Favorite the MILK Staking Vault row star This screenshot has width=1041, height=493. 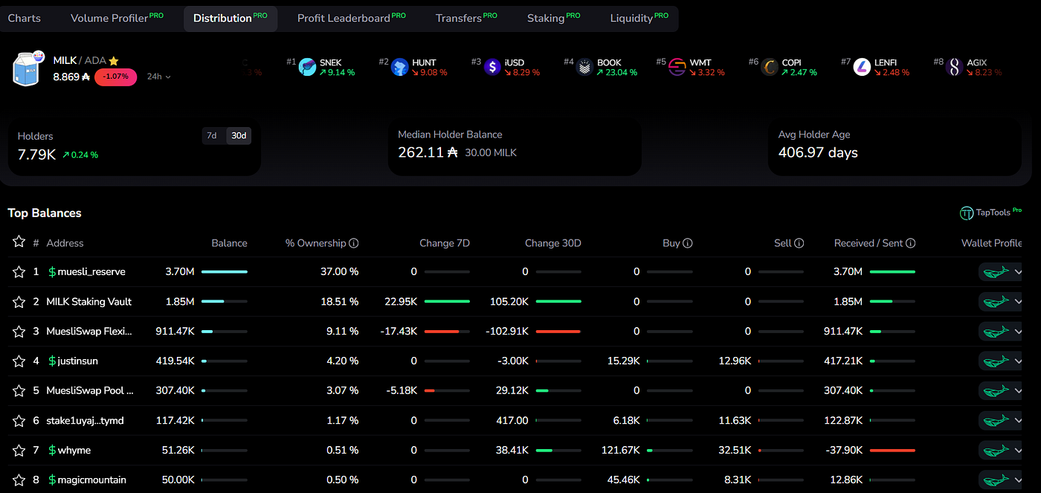coord(19,302)
